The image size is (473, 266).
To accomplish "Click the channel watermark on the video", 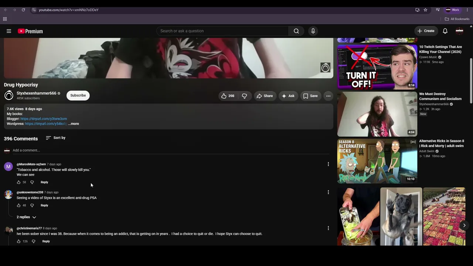I will point(325,68).
